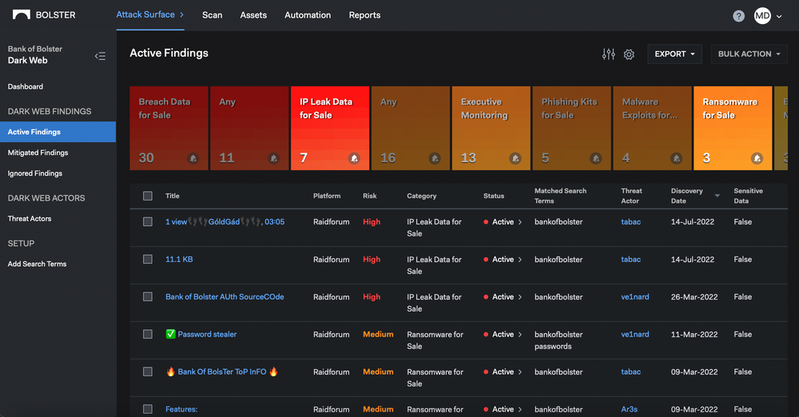This screenshot has width=799, height=417.
Task: Click the green check icon by Password stealer
Action: pos(171,334)
